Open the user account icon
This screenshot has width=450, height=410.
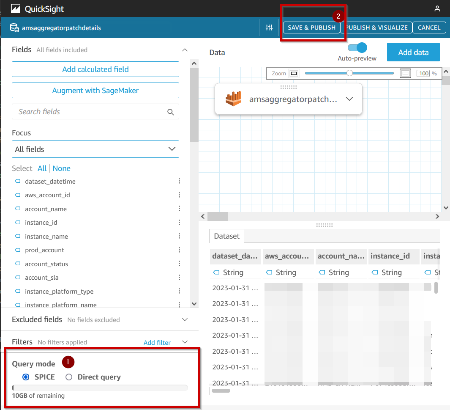point(437,8)
